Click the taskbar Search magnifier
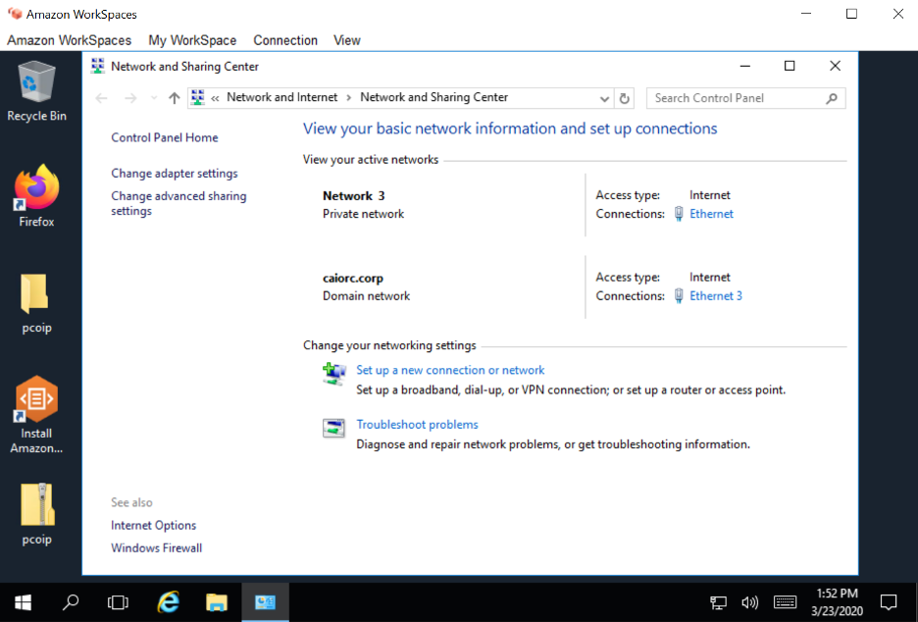 click(71, 602)
